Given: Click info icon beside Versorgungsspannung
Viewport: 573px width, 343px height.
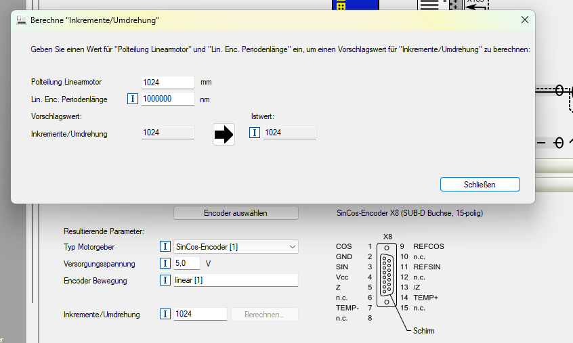Looking at the screenshot, I should tap(165, 263).
